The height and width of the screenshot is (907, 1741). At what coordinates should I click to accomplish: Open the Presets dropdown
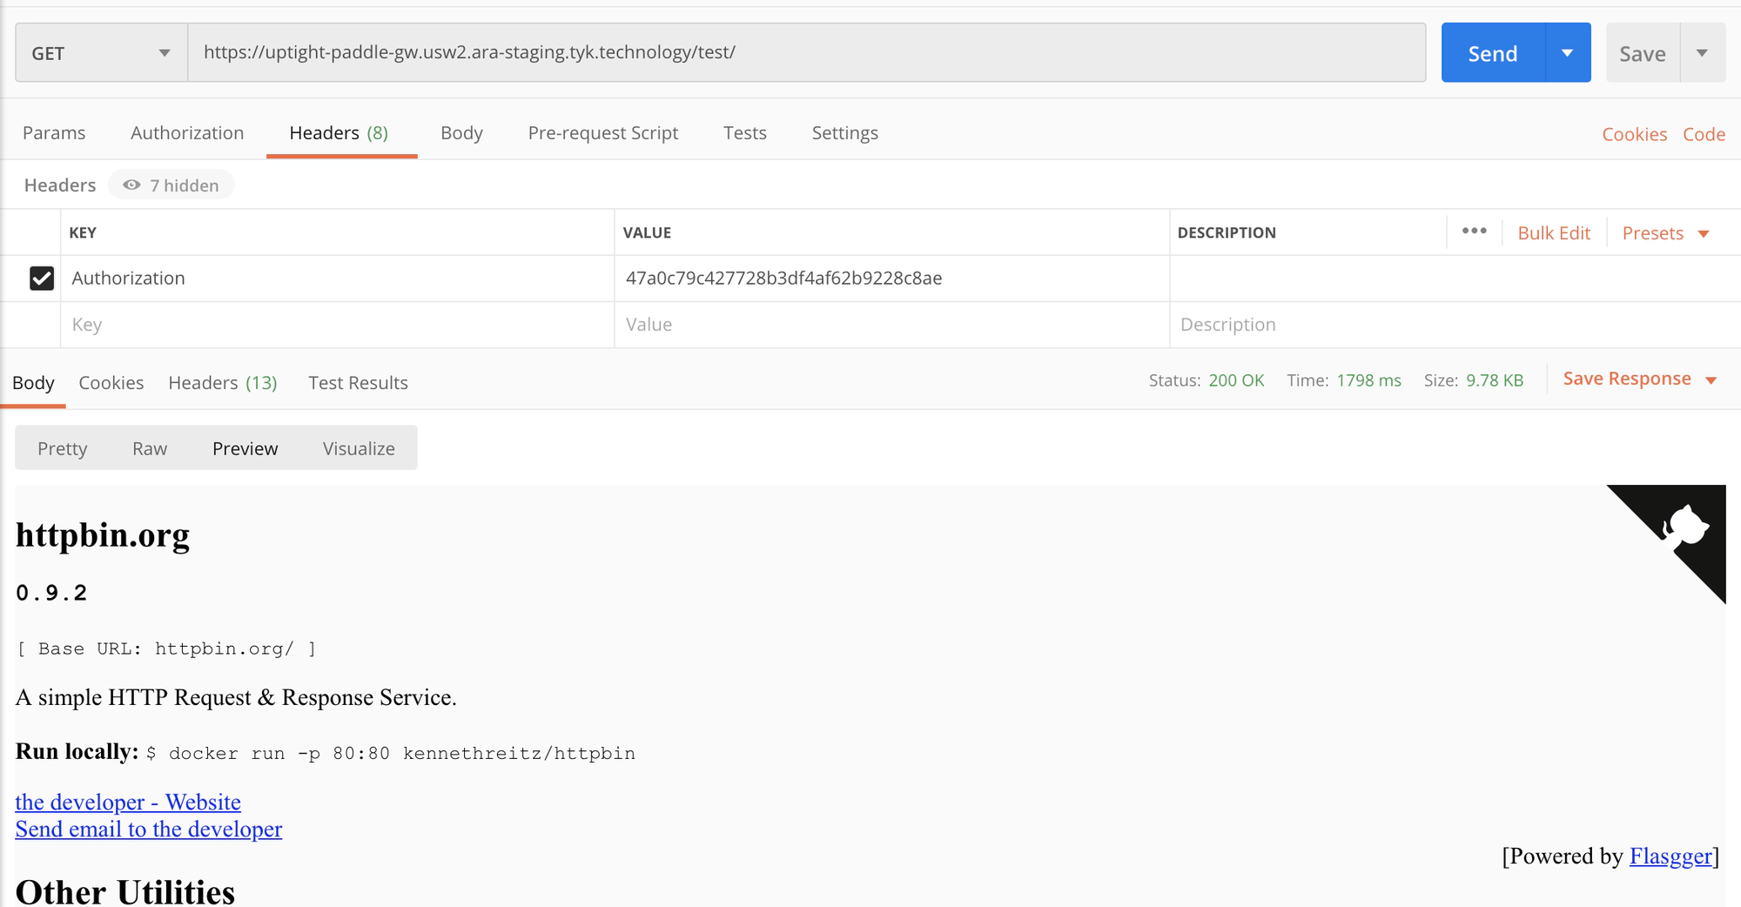coord(1664,233)
